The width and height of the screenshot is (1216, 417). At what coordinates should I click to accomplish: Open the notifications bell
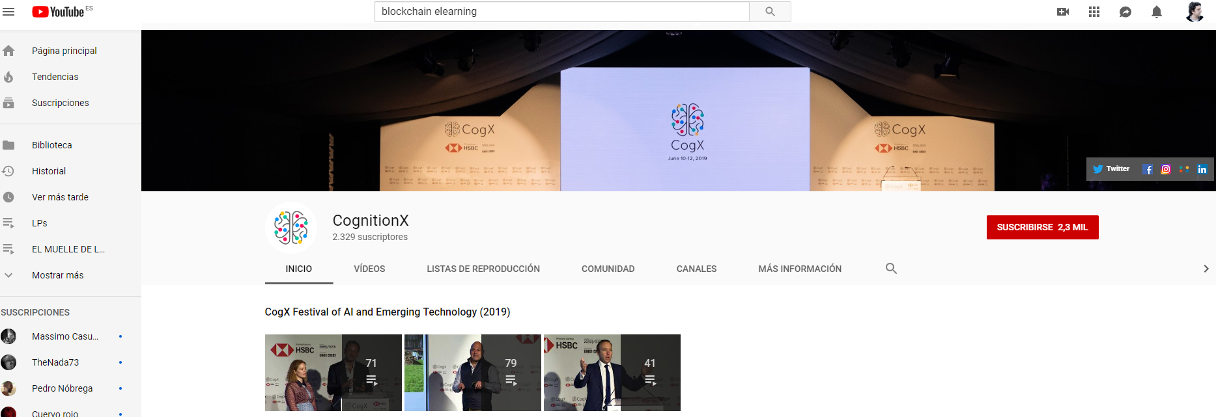(x=1157, y=12)
